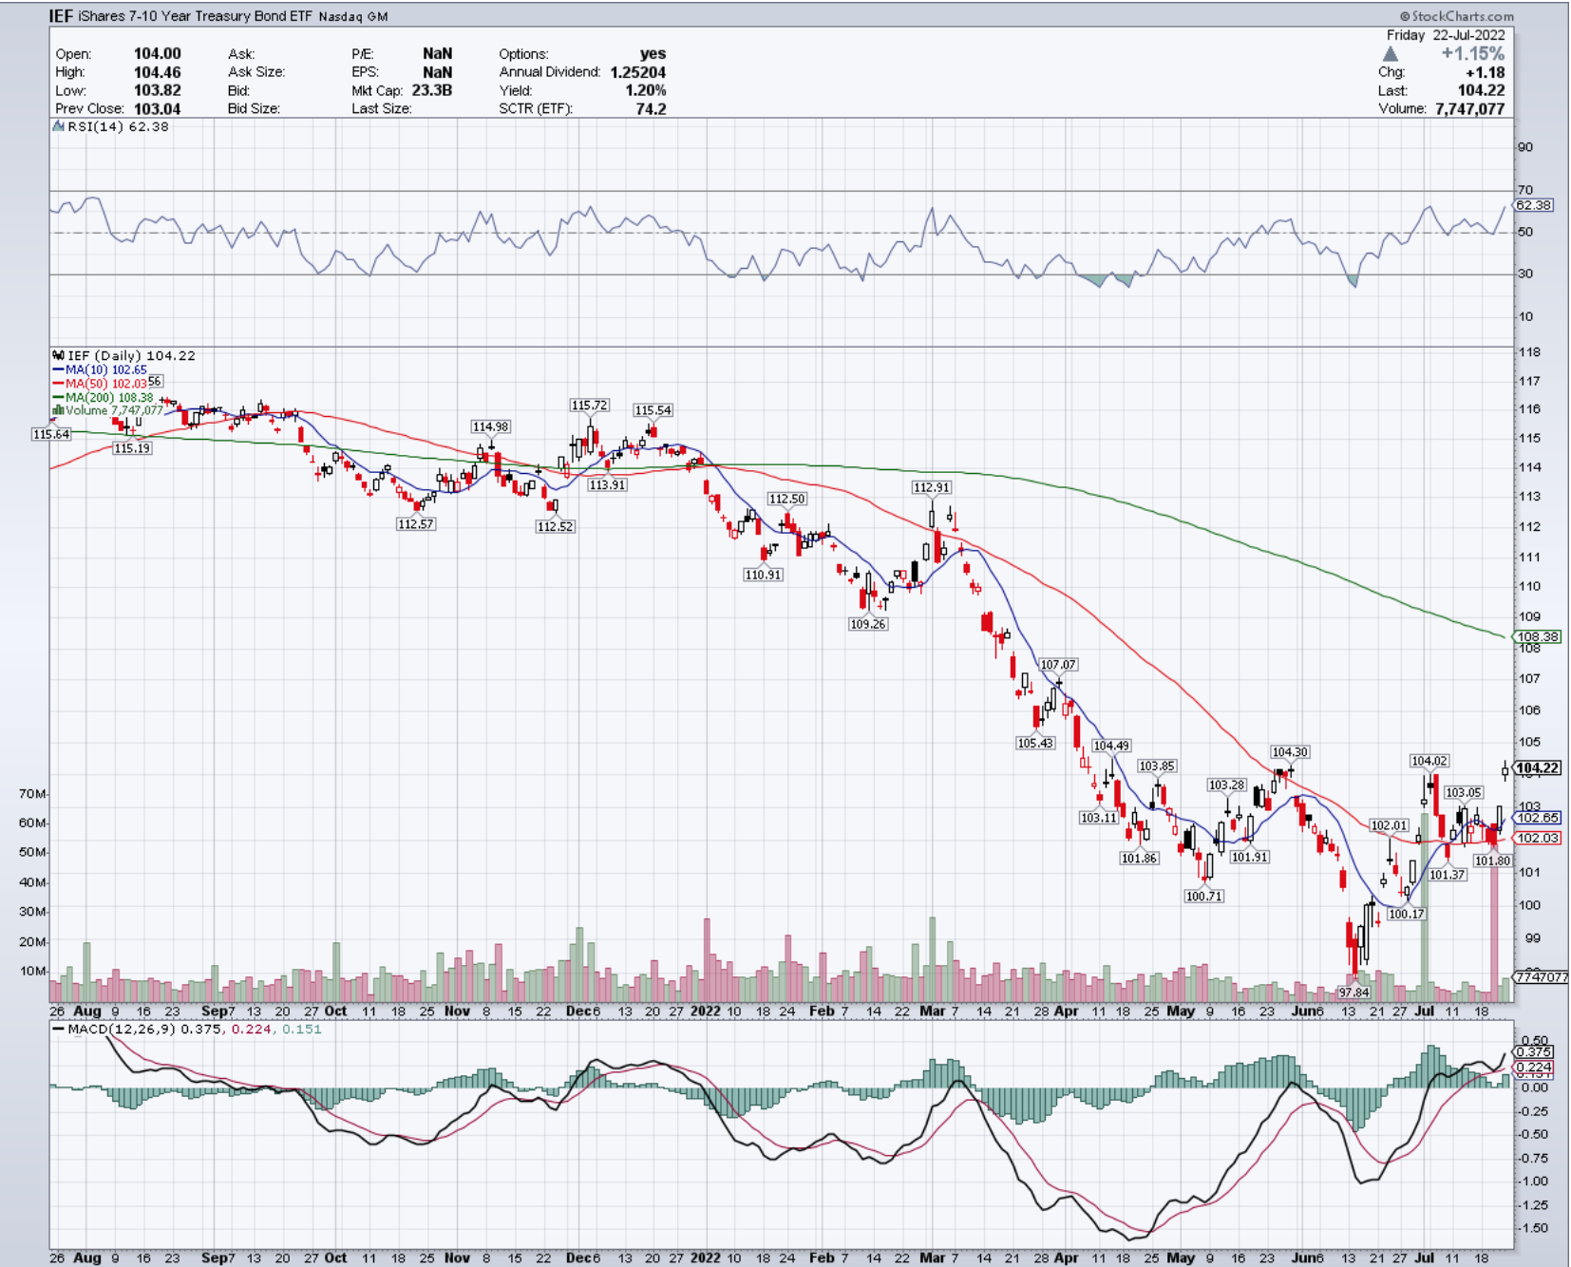The width and height of the screenshot is (1571, 1267).
Task: Click the up-arrow triangle beside +1.15%
Action: coord(1391,54)
